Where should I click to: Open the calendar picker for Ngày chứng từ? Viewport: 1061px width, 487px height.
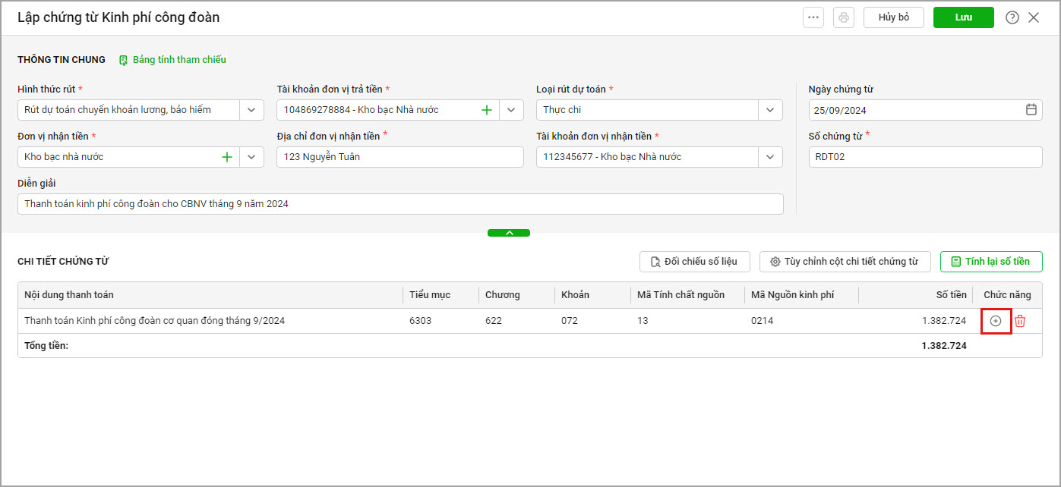click(1031, 109)
